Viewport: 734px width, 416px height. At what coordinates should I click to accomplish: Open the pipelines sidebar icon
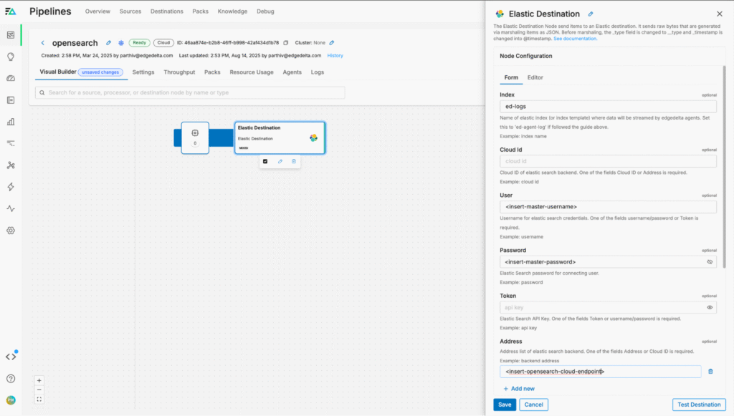[11, 35]
